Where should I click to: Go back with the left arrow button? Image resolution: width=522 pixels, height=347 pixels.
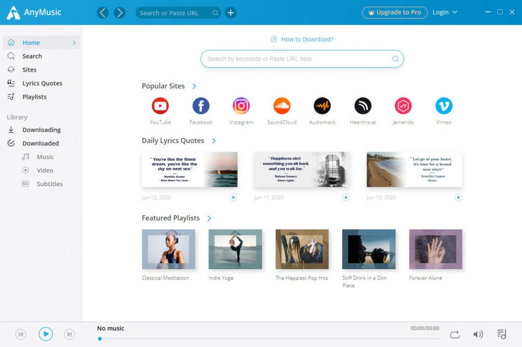102,13
